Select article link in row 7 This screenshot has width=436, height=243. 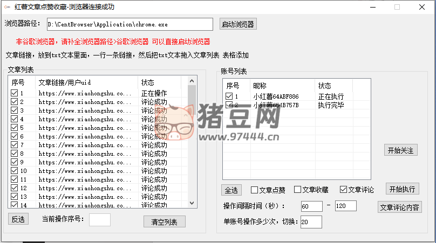point(85,145)
